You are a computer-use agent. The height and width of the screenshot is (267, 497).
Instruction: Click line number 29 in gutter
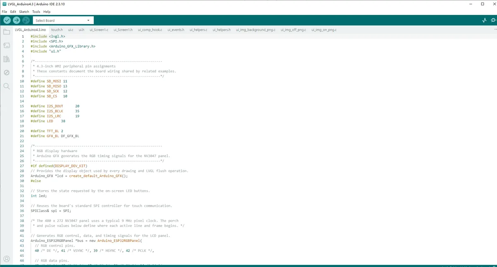[x=22, y=176]
